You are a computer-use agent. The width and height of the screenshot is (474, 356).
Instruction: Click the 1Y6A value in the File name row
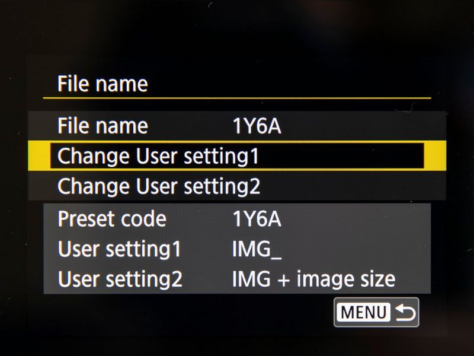point(257,126)
